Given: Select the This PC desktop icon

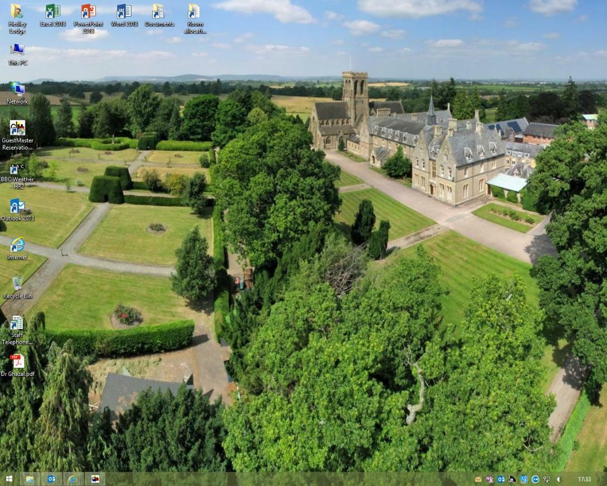Looking at the screenshot, I should pyautogui.click(x=17, y=54).
